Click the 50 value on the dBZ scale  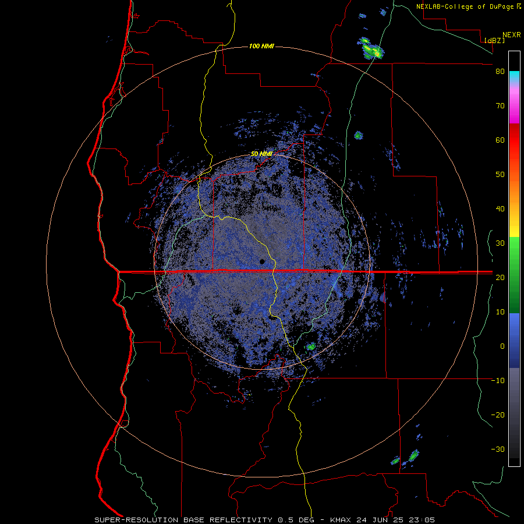click(500, 175)
